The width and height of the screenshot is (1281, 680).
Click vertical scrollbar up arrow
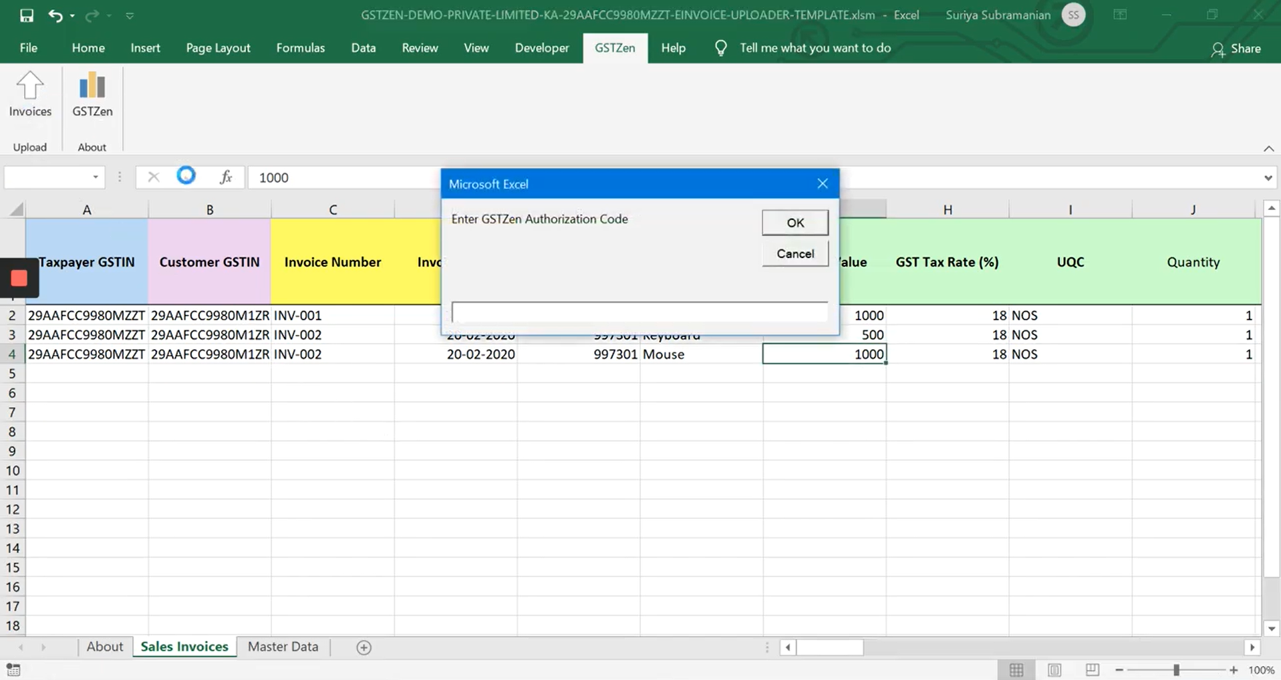click(1271, 209)
